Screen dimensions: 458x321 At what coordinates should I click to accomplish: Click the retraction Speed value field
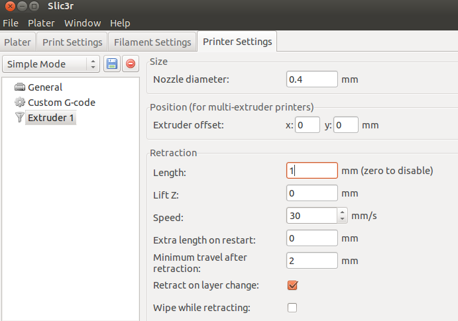(312, 216)
